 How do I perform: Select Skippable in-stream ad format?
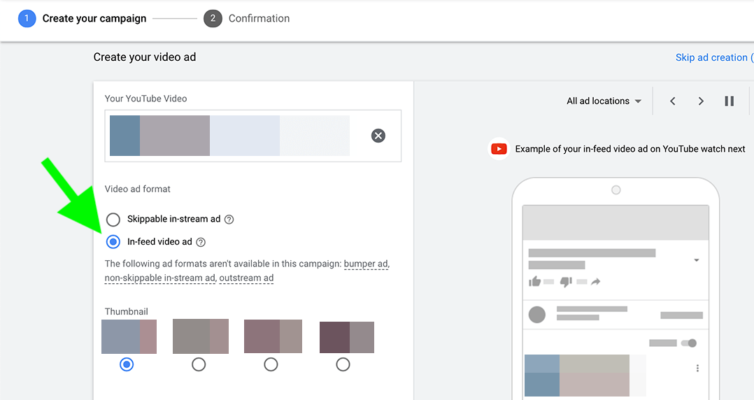pos(113,220)
